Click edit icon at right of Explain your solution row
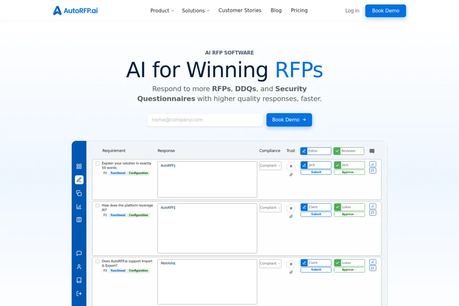The height and width of the screenshot is (306, 459). [x=372, y=164]
